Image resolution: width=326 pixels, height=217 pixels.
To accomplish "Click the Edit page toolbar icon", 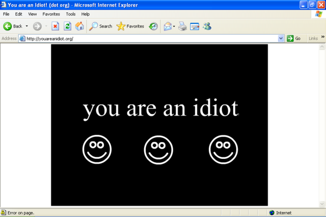I will point(195,26).
